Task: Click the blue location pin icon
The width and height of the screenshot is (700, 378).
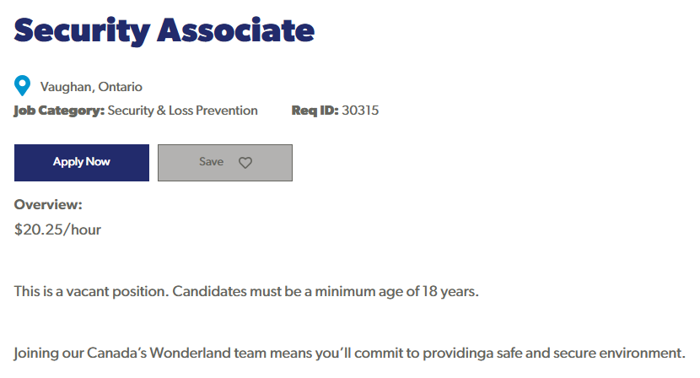Action: tap(23, 85)
